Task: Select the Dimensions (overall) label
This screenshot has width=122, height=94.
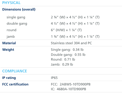Action: point(19,10)
